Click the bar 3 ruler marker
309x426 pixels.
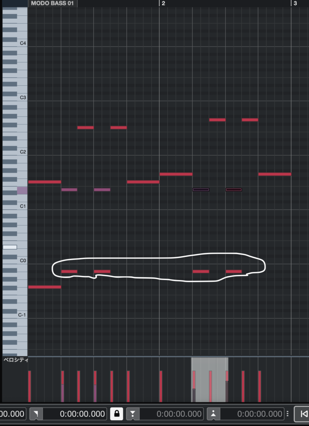click(x=295, y=3)
